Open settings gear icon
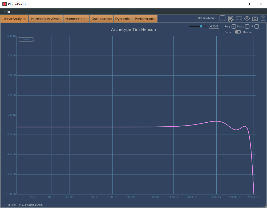 pyautogui.click(x=263, y=18)
